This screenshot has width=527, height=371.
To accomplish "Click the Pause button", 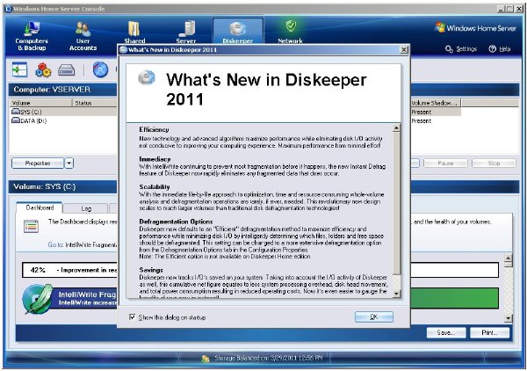I will coord(445,164).
